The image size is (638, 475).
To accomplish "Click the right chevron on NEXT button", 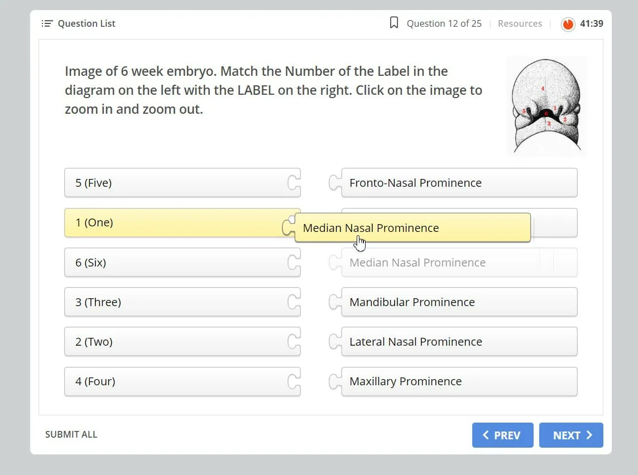I will click(x=589, y=435).
